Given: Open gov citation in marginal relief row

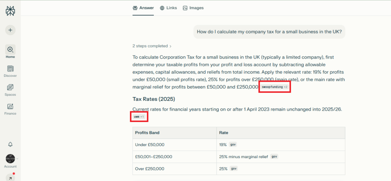Looking at the screenshot, I should pyautogui.click(x=274, y=157).
